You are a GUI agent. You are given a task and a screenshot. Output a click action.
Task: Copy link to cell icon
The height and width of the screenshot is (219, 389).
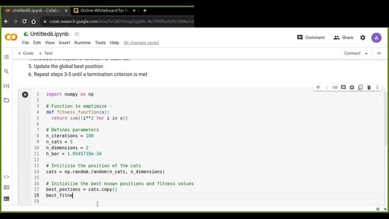(335, 88)
